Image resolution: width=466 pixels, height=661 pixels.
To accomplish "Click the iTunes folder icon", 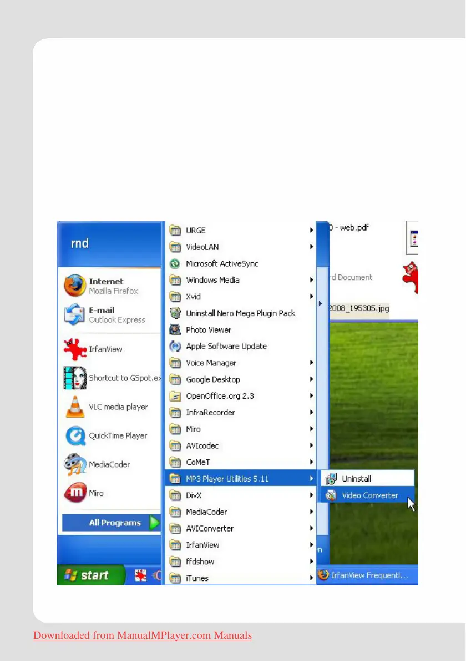I will (x=175, y=578).
